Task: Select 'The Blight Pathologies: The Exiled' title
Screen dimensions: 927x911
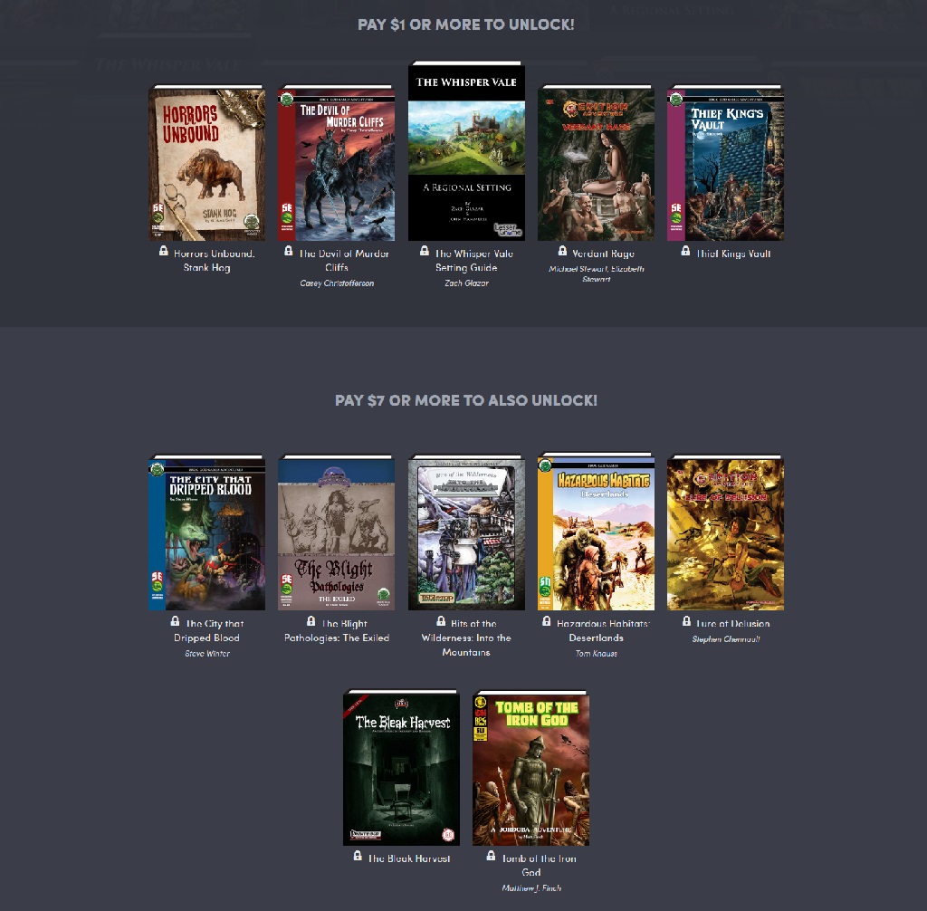Action: 337,630
